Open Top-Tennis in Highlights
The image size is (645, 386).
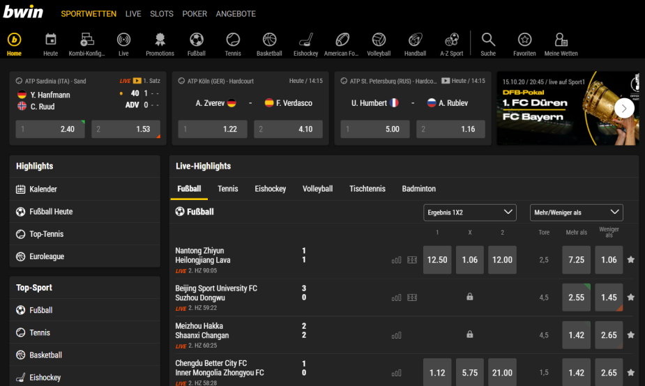point(85,234)
